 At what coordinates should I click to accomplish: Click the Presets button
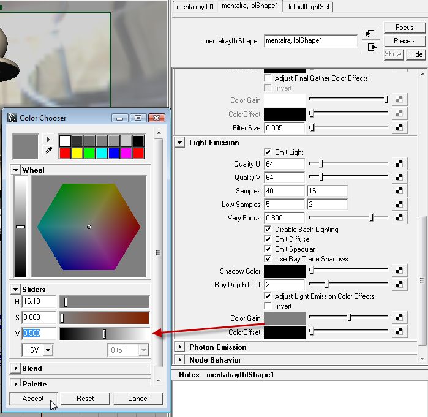tap(404, 41)
